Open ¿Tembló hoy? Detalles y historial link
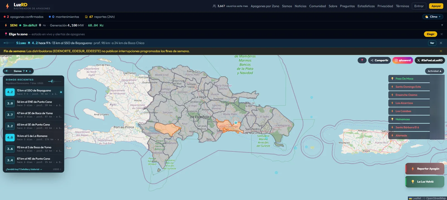The width and height of the screenshot is (447, 200). (x=24, y=169)
